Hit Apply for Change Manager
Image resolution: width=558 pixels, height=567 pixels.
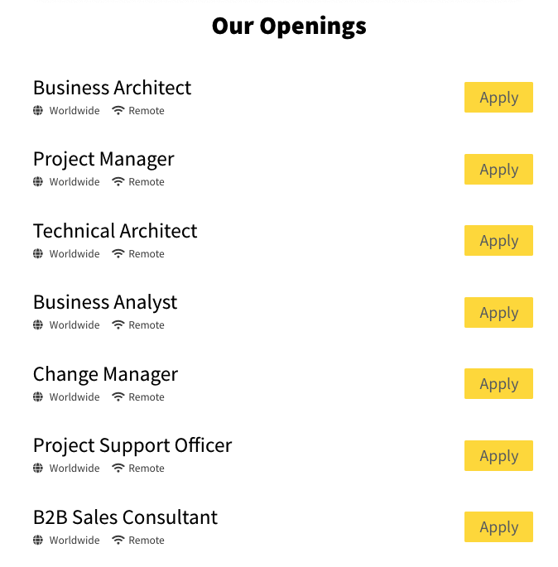(x=498, y=384)
